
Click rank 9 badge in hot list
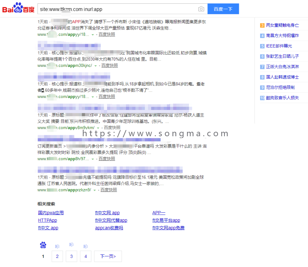[x=262, y=87]
